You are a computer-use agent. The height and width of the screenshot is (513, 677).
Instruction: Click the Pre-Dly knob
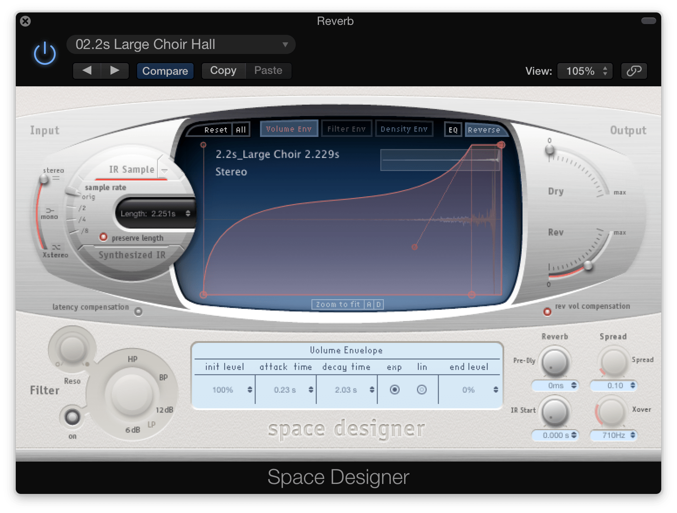(554, 363)
